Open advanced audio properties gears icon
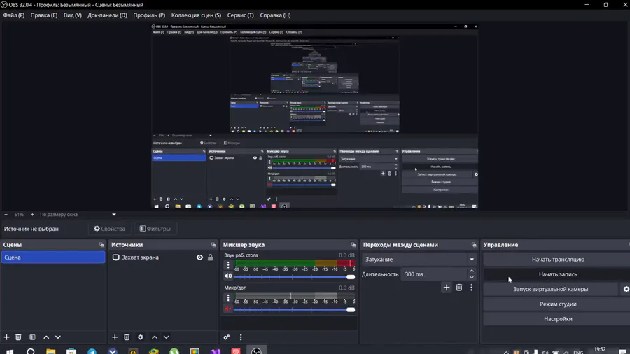This screenshot has height=354, width=630. coord(227,337)
